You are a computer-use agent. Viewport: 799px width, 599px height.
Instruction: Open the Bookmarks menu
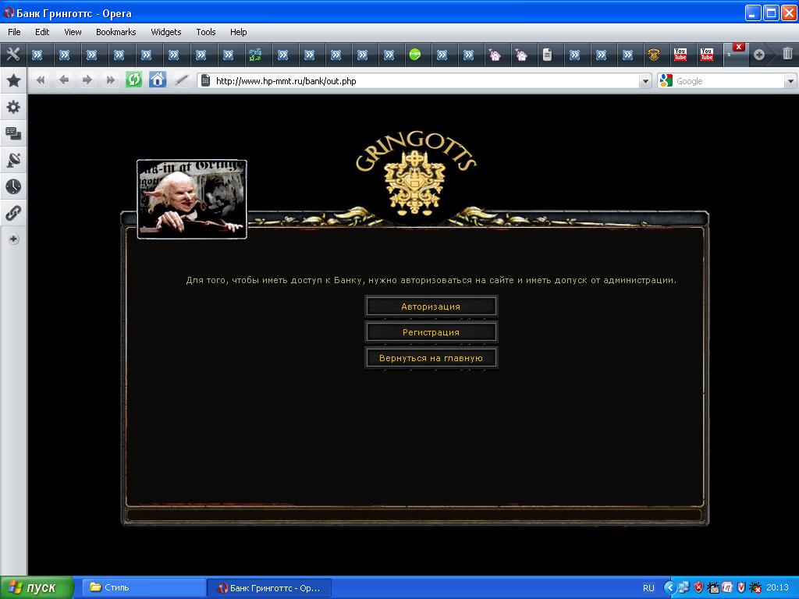pyautogui.click(x=115, y=32)
